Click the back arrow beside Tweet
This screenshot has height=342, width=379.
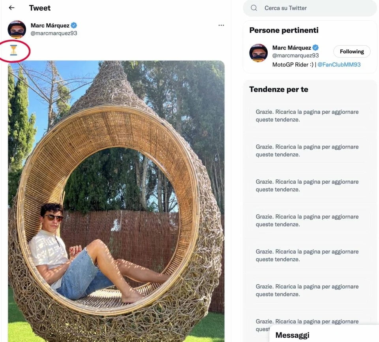[x=11, y=8]
